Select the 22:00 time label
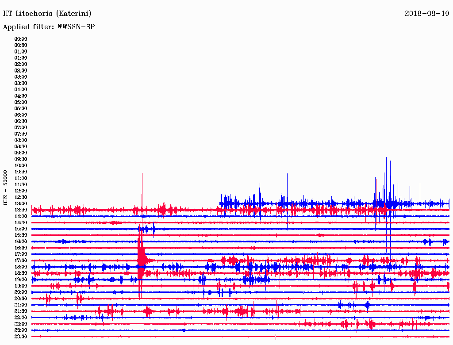This screenshot has height=345, width=453. coord(21,318)
